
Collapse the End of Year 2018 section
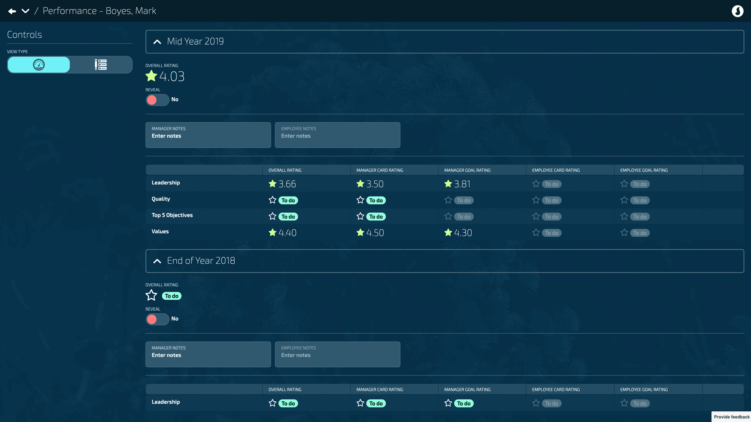pyautogui.click(x=157, y=261)
